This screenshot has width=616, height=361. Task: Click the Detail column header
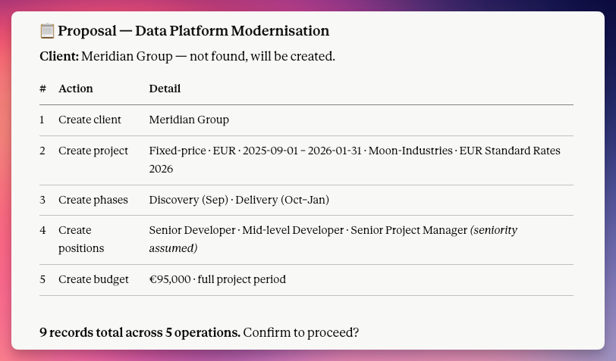165,89
